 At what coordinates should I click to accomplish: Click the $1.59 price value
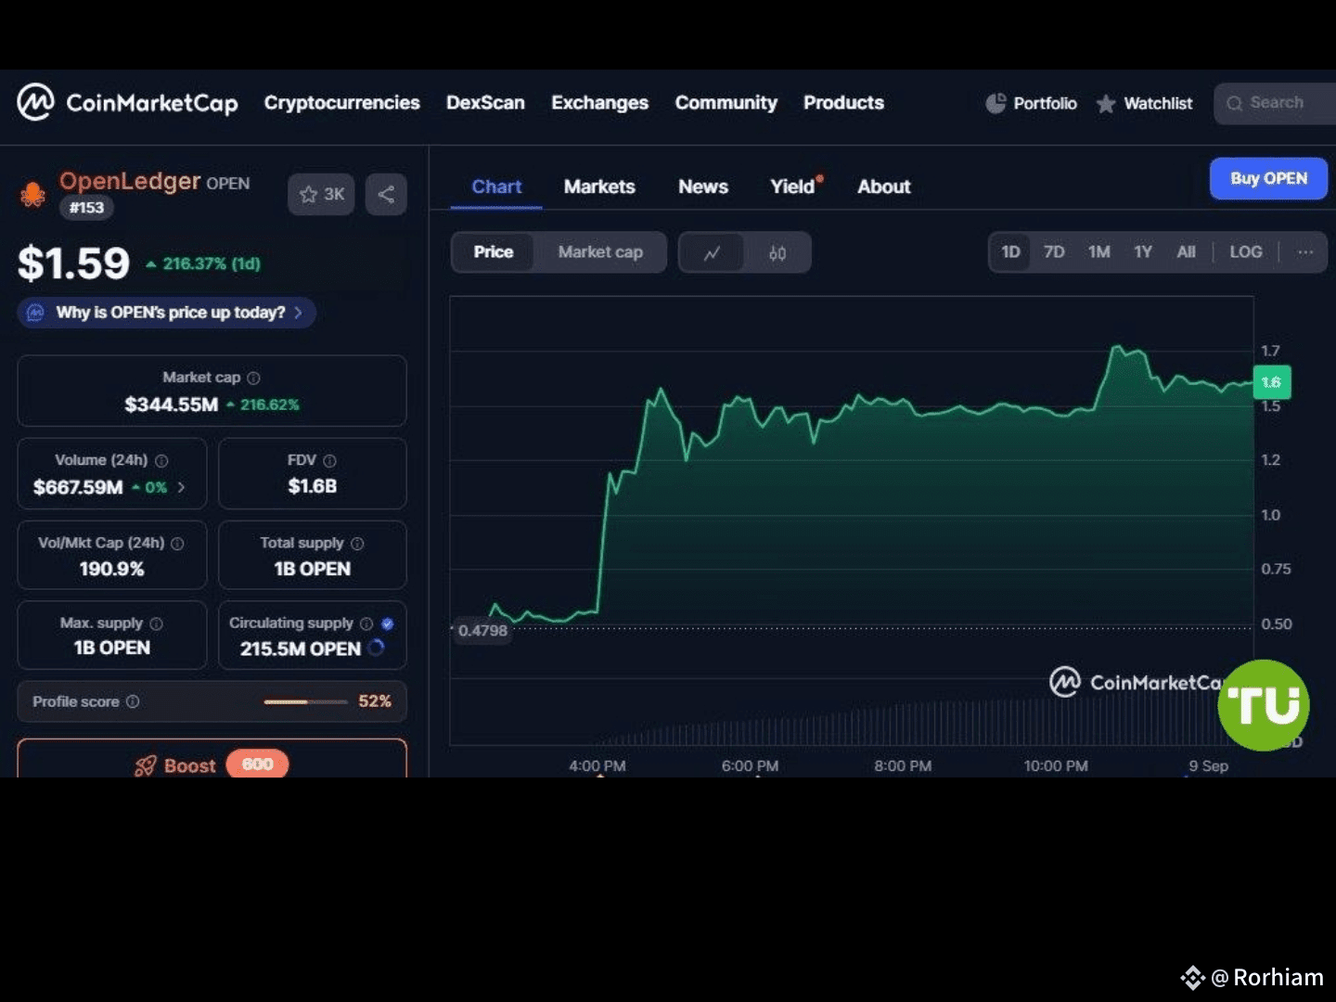click(74, 263)
